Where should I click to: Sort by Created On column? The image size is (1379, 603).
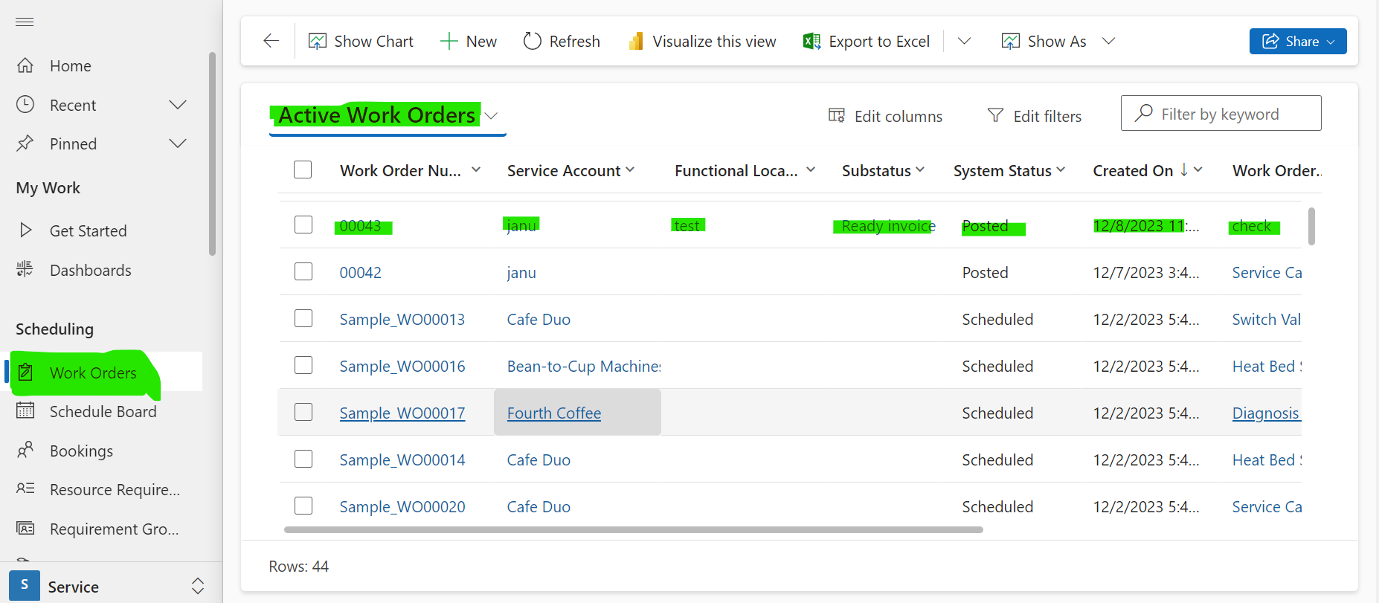[1133, 170]
